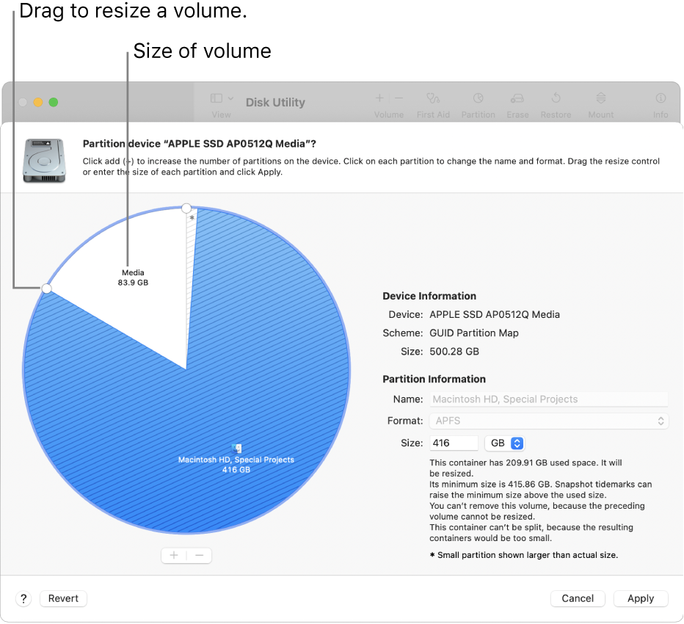The image size is (684, 624).
Task: Revert the partition changes
Action: click(x=63, y=598)
